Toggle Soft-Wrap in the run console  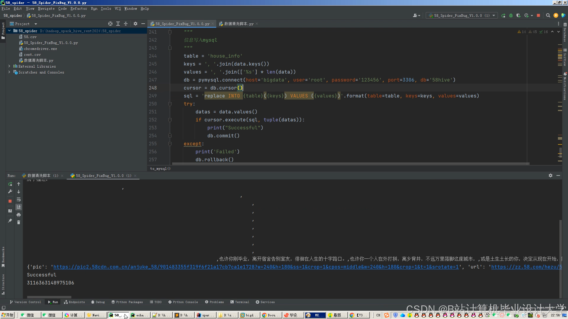pos(19,200)
